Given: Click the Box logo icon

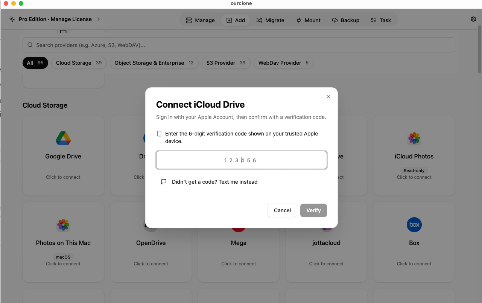Looking at the screenshot, I should [414, 225].
